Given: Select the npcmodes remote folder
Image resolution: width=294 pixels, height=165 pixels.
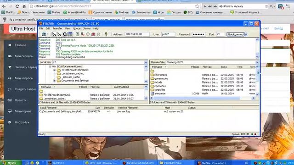Looking at the screenshot, I should [158, 86].
